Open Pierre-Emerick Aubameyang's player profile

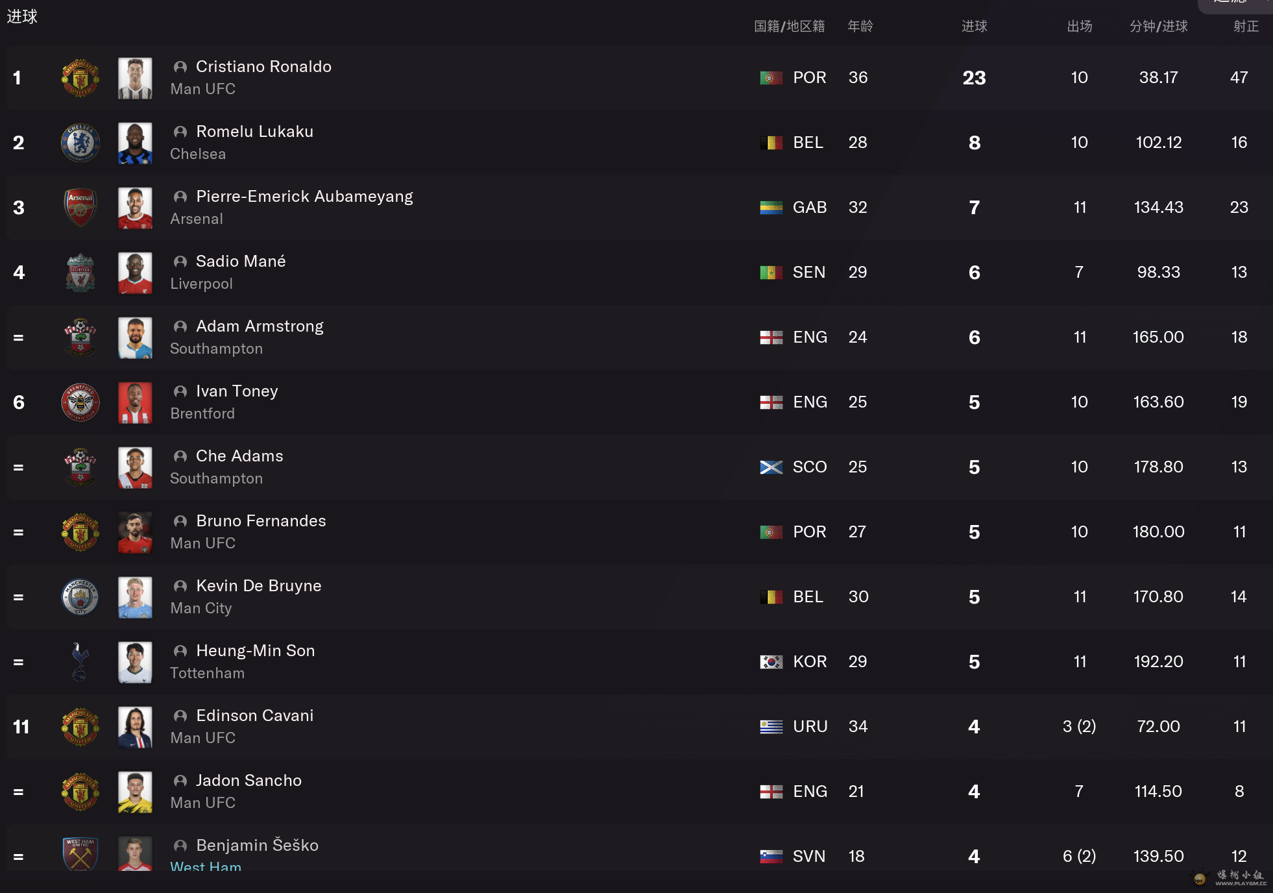(304, 196)
